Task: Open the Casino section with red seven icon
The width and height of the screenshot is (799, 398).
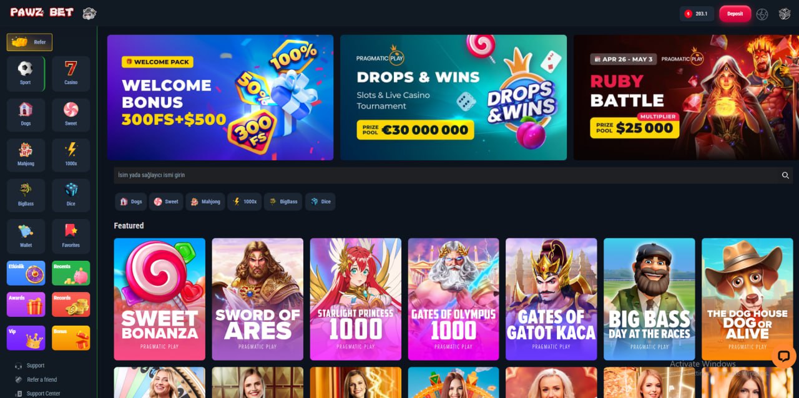Action: (71, 74)
